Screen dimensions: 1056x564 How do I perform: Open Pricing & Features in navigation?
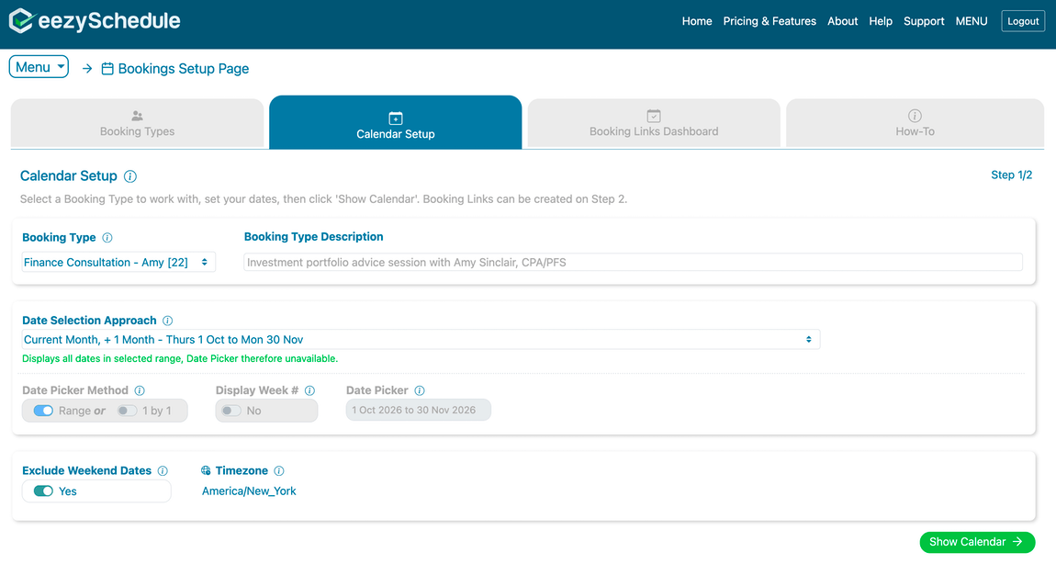point(770,21)
